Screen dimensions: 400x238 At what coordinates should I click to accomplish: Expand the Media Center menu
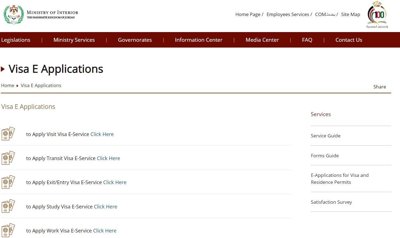click(262, 40)
